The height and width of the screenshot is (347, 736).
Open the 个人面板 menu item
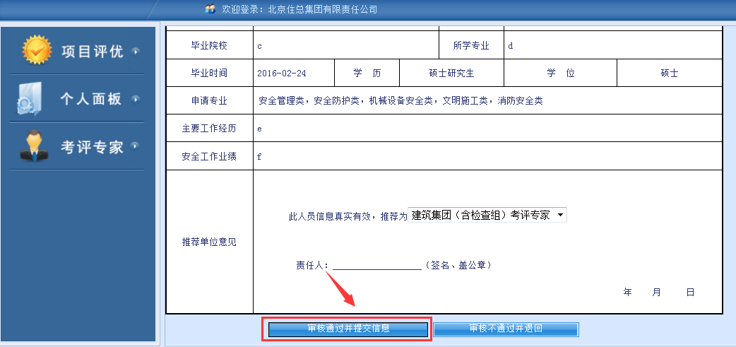point(90,99)
